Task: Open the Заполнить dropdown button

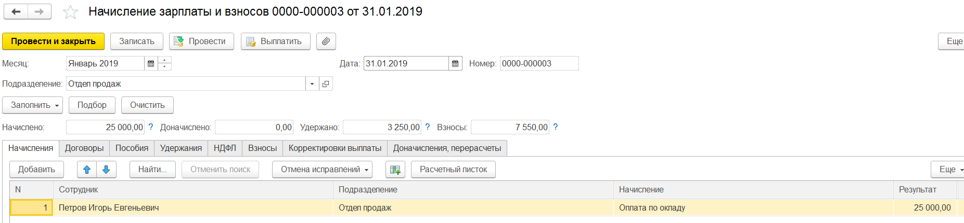Action: click(x=32, y=105)
